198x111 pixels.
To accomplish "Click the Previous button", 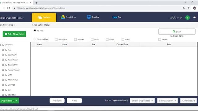I will coord(57,101).
